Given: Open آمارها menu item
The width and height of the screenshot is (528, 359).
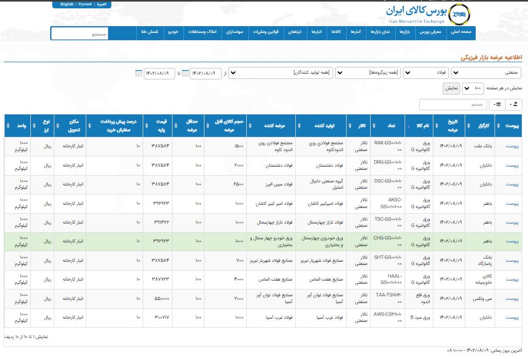Looking at the screenshot, I should pos(355,32).
